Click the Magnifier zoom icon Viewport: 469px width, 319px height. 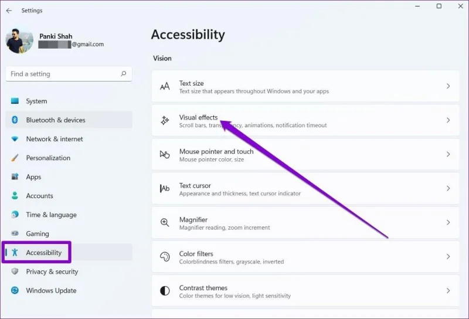[165, 222]
